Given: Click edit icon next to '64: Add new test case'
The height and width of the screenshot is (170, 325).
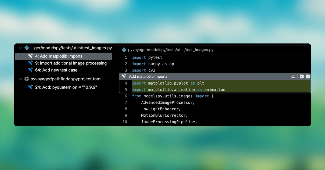Looking at the screenshot, I should point(31,70).
